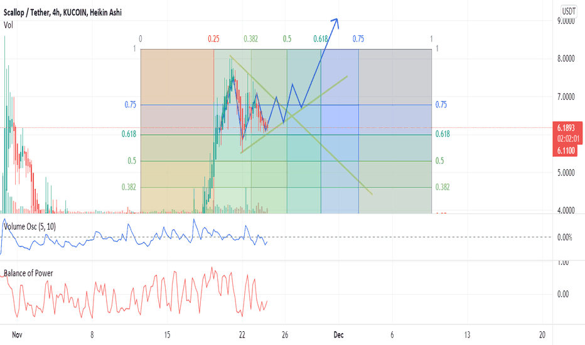Click the 13 date axis label
Image resolution: width=585 pixels, height=345 pixels.
[467, 335]
